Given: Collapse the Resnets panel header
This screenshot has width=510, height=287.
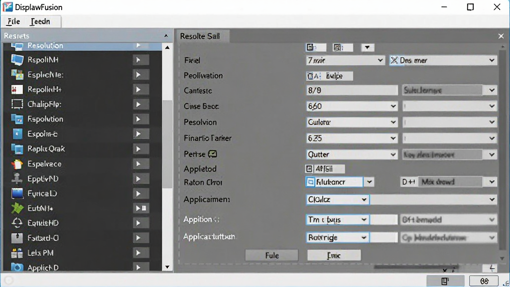Looking at the screenshot, I should point(166,35).
